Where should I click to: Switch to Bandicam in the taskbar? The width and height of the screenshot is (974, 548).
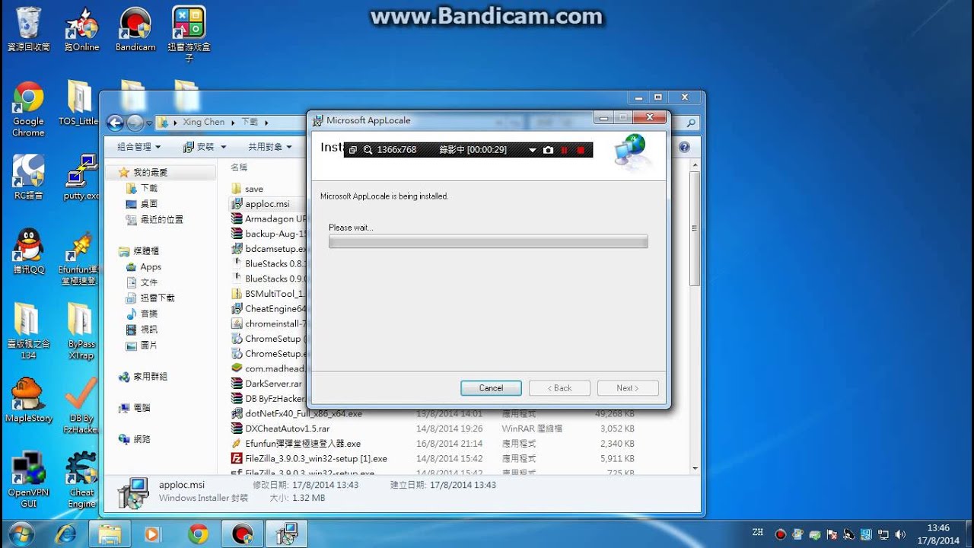click(243, 534)
